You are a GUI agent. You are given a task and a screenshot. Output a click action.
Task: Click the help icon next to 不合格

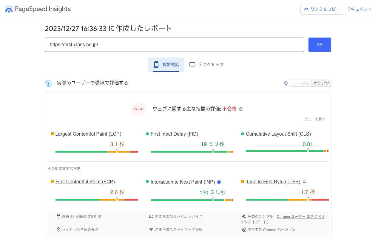(x=241, y=109)
